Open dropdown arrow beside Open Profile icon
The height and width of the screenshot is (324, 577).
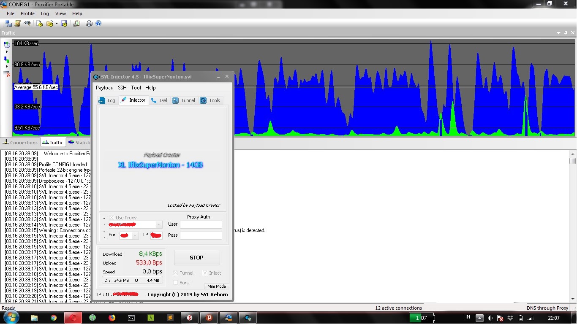57,24
